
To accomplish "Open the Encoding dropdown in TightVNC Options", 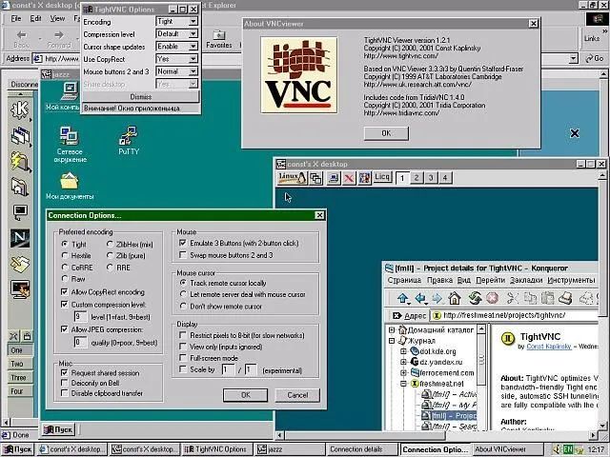I will click(x=177, y=21).
